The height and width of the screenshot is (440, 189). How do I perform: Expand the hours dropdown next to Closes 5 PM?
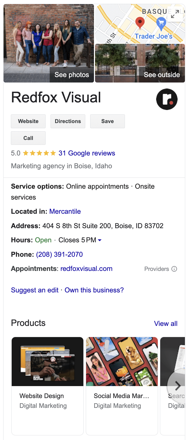[99, 240]
